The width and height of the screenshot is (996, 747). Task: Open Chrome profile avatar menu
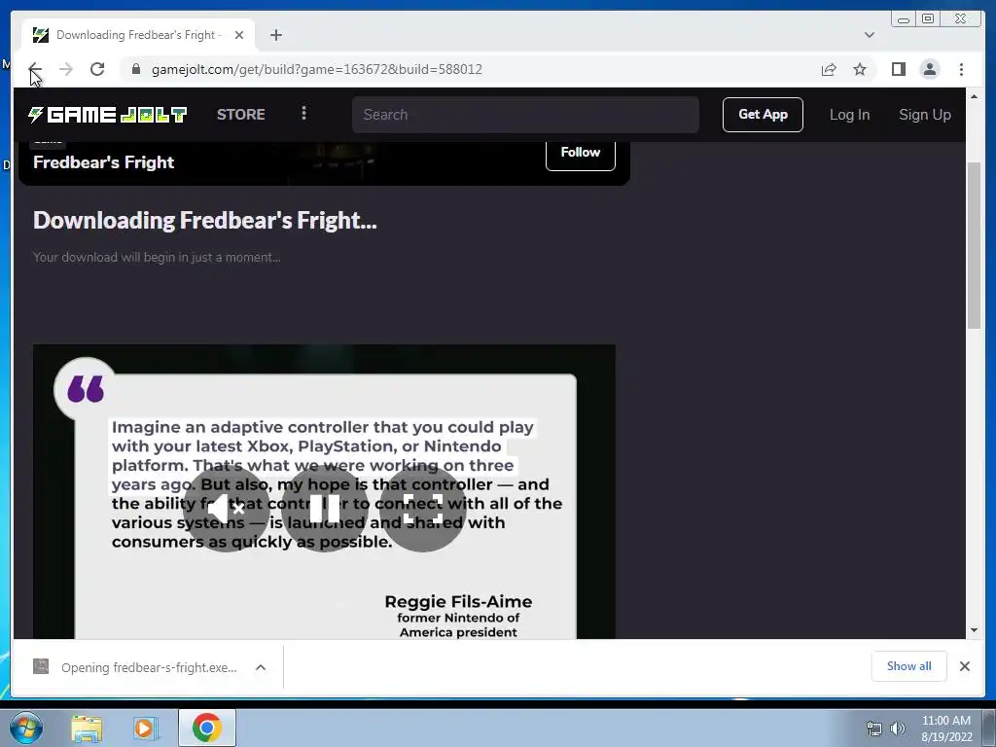point(929,69)
